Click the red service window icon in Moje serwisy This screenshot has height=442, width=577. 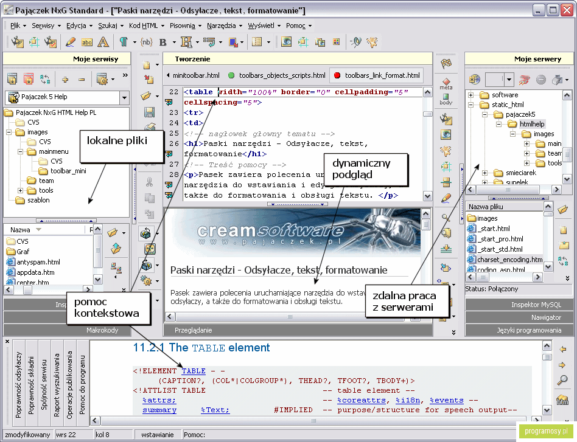click(29, 79)
